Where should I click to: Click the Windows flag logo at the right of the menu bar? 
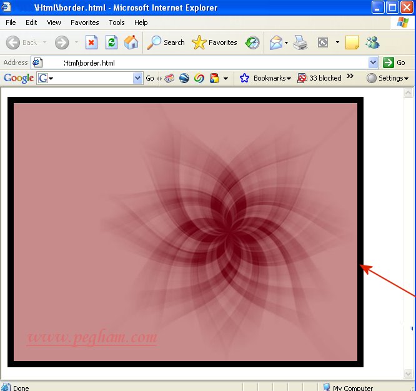402,22
